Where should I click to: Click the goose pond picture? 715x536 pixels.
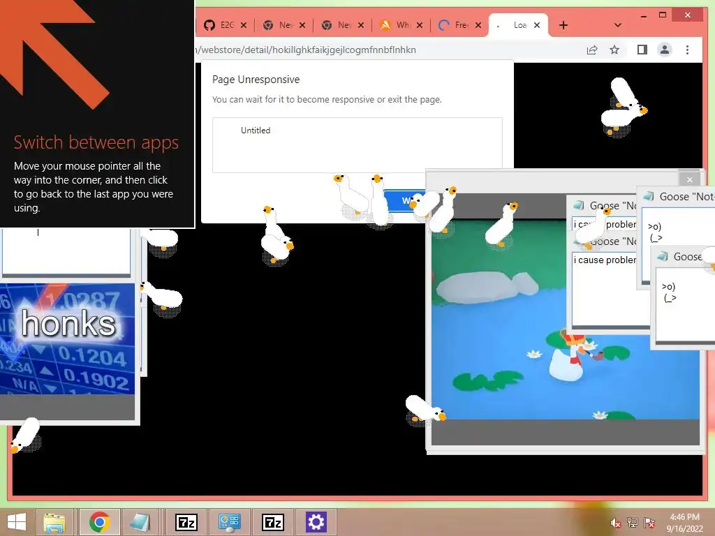click(x=565, y=319)
